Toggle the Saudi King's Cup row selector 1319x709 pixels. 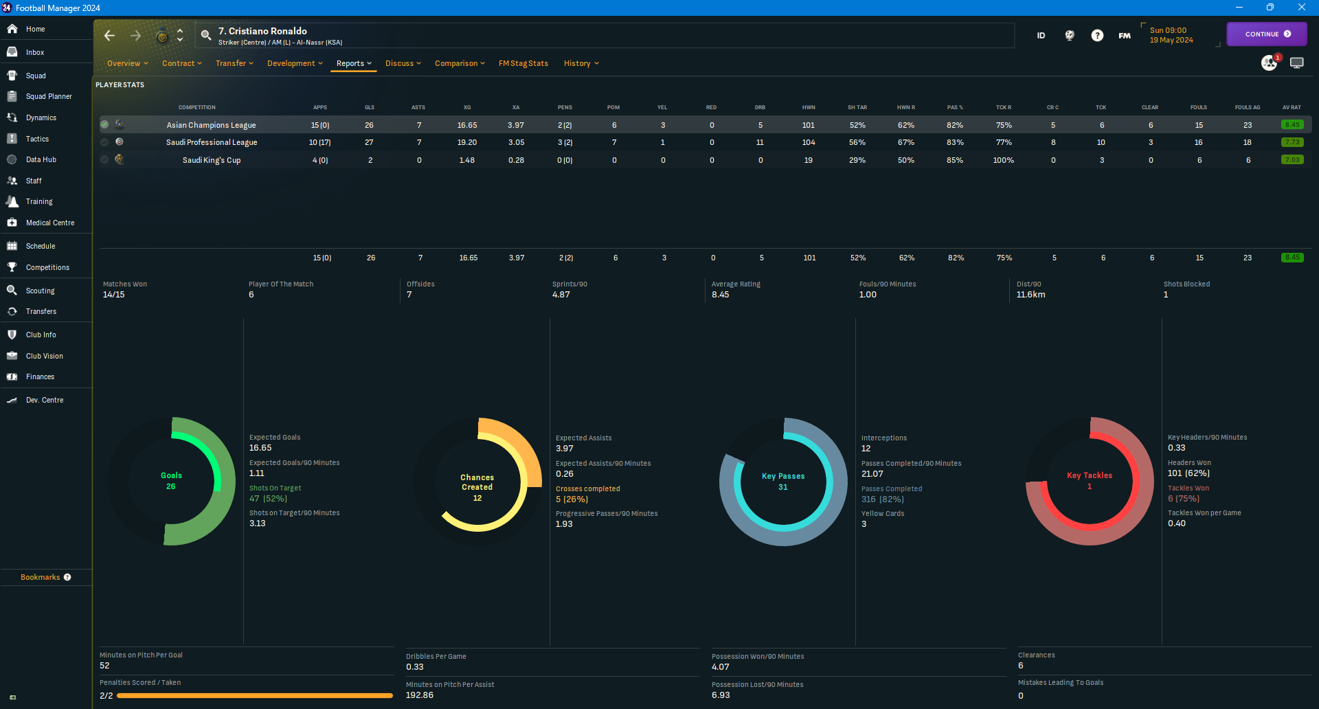click(104, 159)
